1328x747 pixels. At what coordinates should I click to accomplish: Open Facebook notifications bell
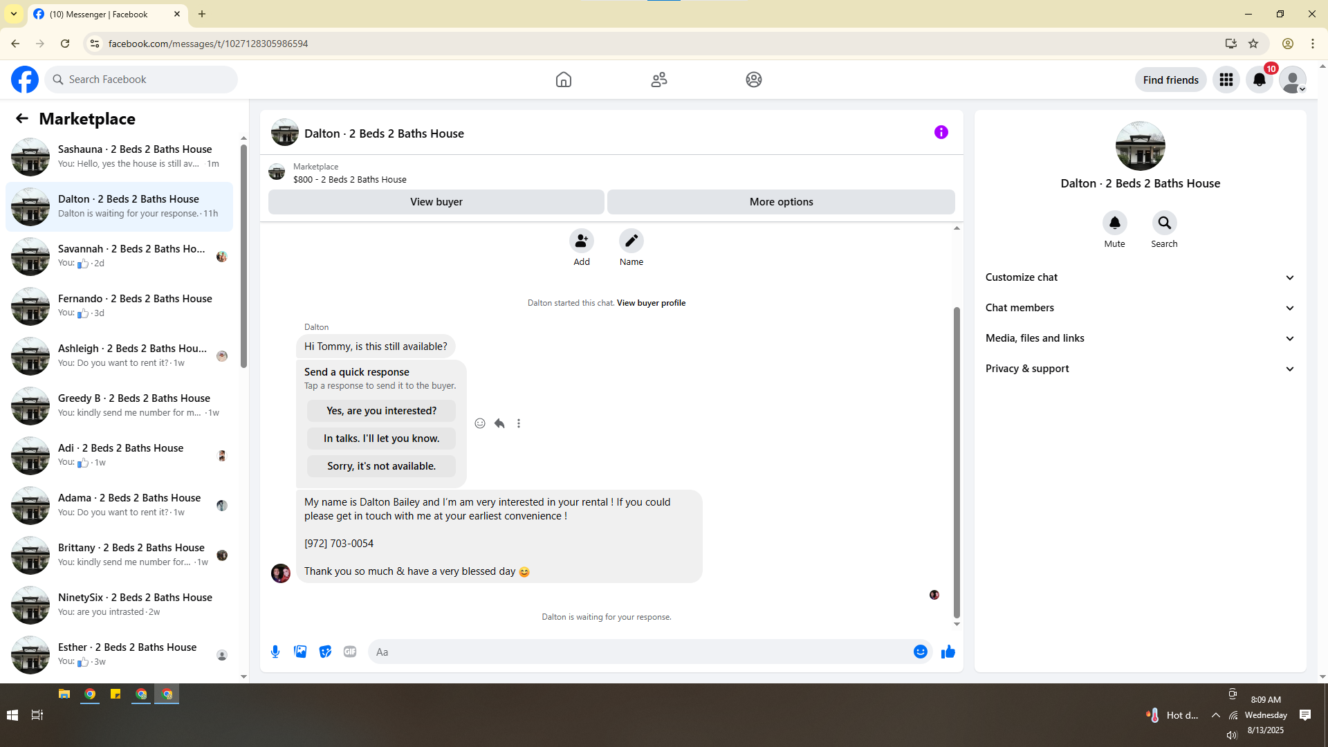pyautogui.click(x=1259, y=80)
